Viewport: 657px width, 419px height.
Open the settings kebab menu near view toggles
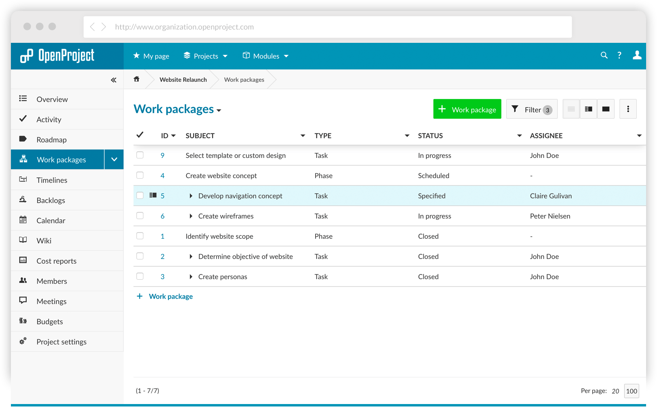[x=628, y=109]
